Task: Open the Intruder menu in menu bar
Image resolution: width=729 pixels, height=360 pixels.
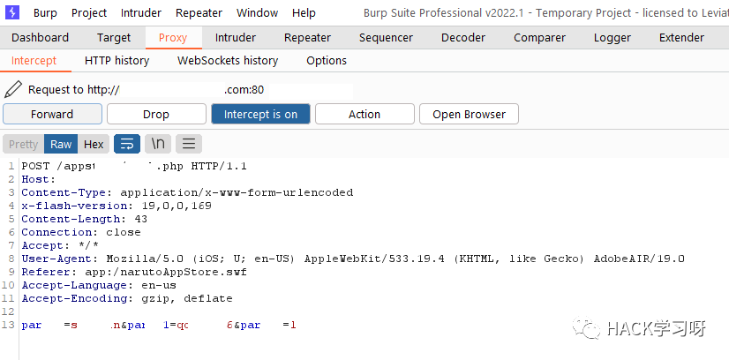Action: 141,13
